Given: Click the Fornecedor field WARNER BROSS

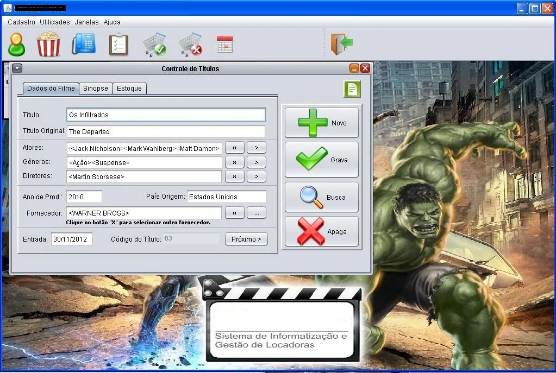Looking at the screenshot, I should click(x=144, y=213).
